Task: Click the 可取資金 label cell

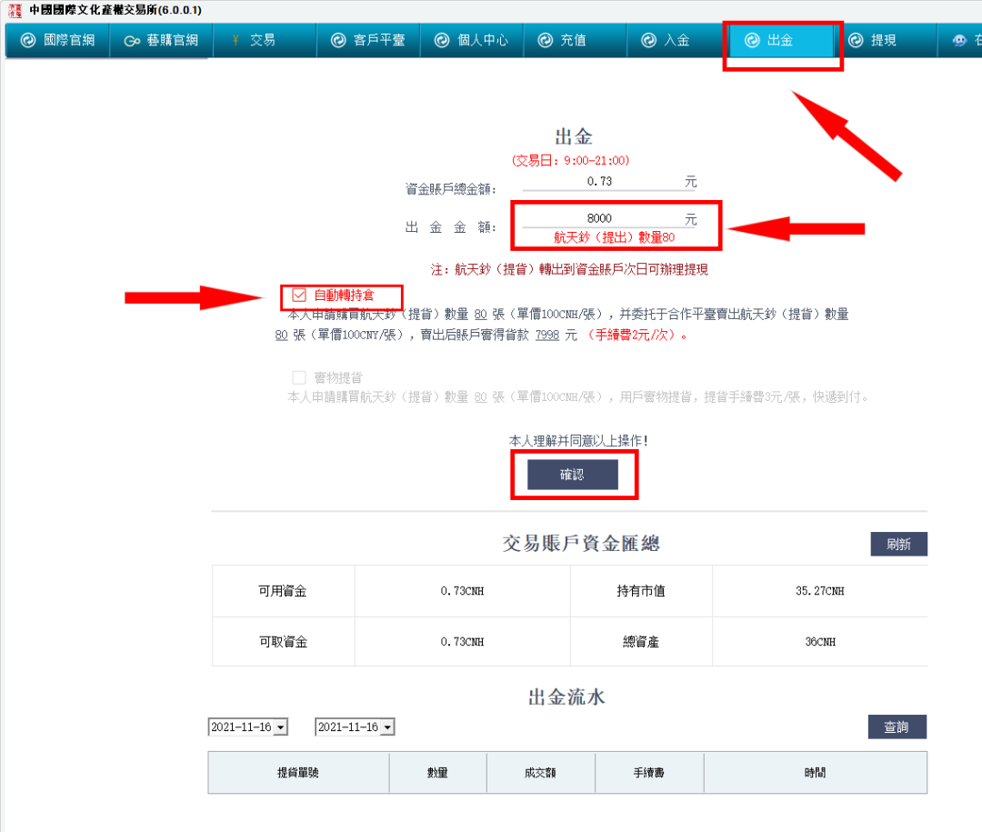Action: pos(283,642)
